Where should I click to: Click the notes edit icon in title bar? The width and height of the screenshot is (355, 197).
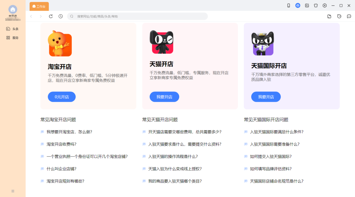307,6
